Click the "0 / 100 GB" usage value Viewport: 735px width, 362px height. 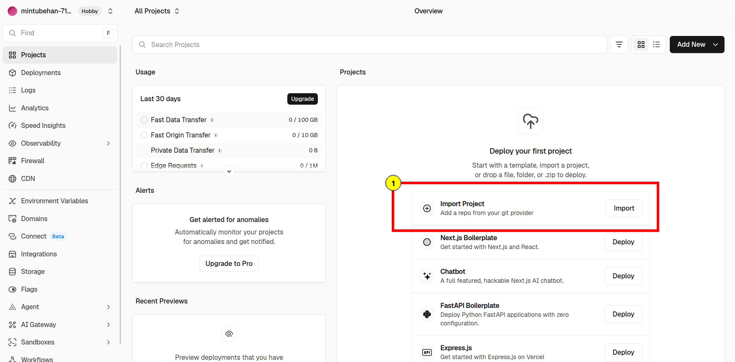point(303,120)
